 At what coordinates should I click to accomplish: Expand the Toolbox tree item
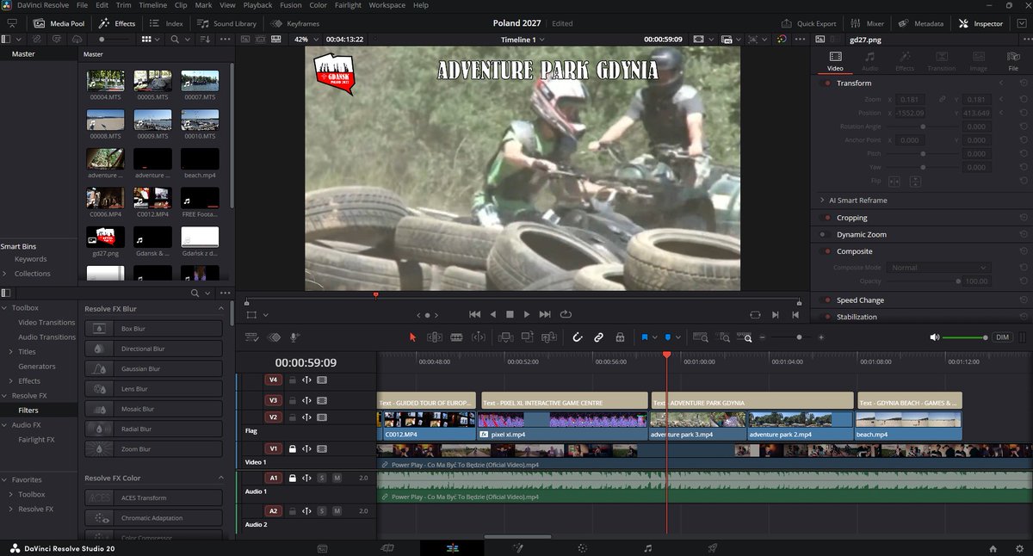click(x=6, y=307)
